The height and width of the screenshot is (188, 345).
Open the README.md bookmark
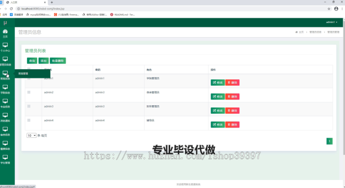click(123, 15)
